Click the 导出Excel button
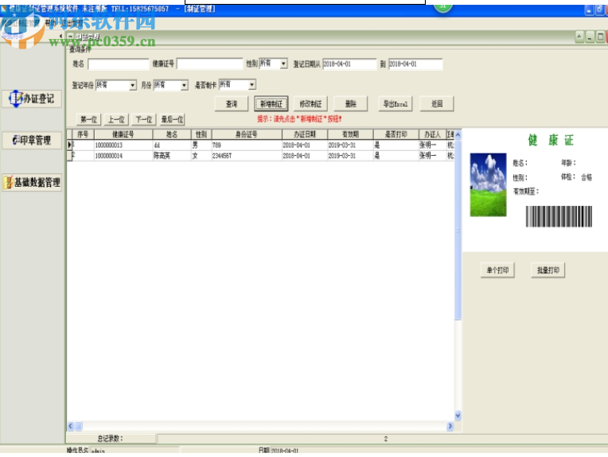This screenshot has height=457, width=608. click(x=396, y=104)
